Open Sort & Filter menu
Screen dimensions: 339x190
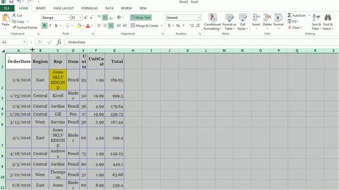[316, 22]
